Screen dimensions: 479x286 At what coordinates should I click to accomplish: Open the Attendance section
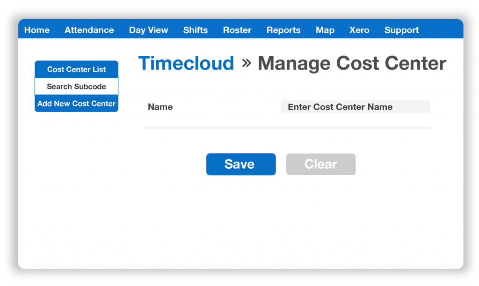point(89,30)
